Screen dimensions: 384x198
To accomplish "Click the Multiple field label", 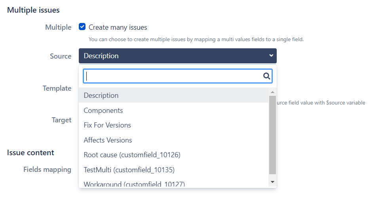I will point(58,27).
